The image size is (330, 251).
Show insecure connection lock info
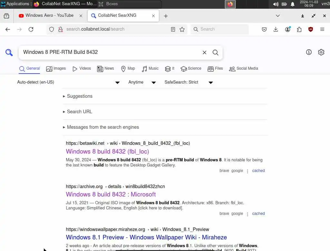pos(61,29)
